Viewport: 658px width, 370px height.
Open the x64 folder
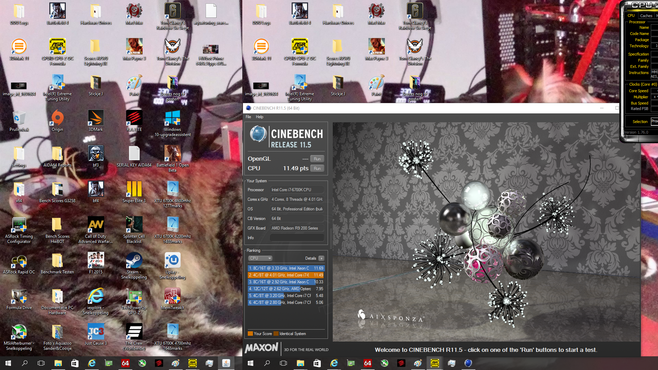coord(19,192)
